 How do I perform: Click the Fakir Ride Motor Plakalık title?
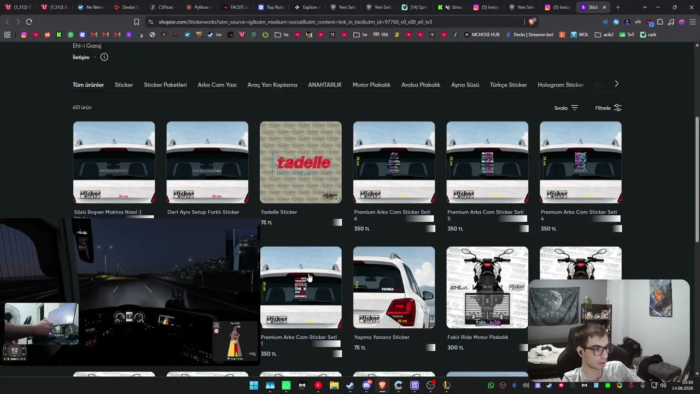478,337
